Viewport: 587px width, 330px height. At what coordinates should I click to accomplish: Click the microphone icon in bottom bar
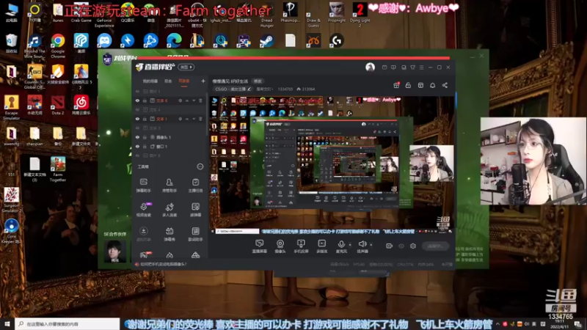tap(341, 244)
